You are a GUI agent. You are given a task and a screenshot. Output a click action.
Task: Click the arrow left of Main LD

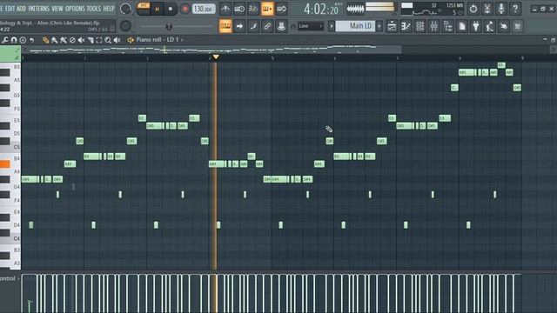click(x=331, y=26)
